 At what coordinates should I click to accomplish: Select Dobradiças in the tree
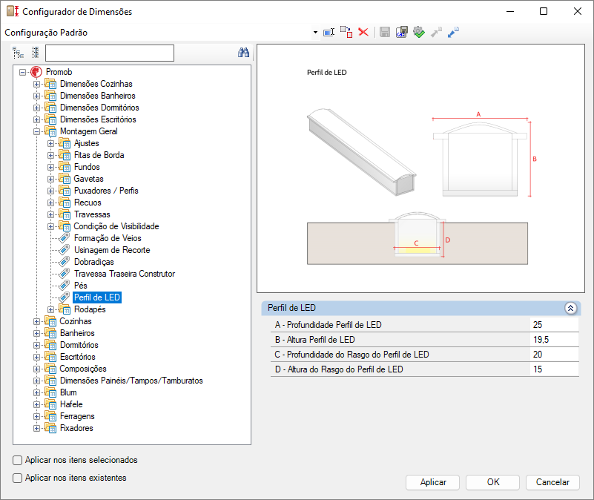[94, 262]
